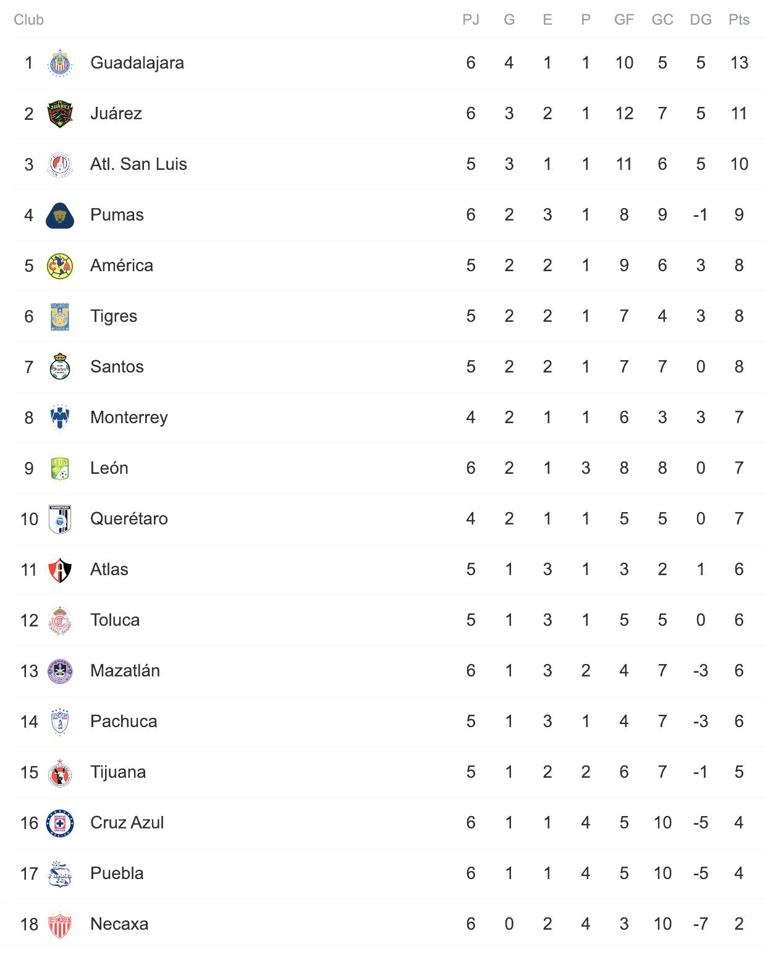
Task: Select the Cruz Azul badge
Action: (60, 823)
